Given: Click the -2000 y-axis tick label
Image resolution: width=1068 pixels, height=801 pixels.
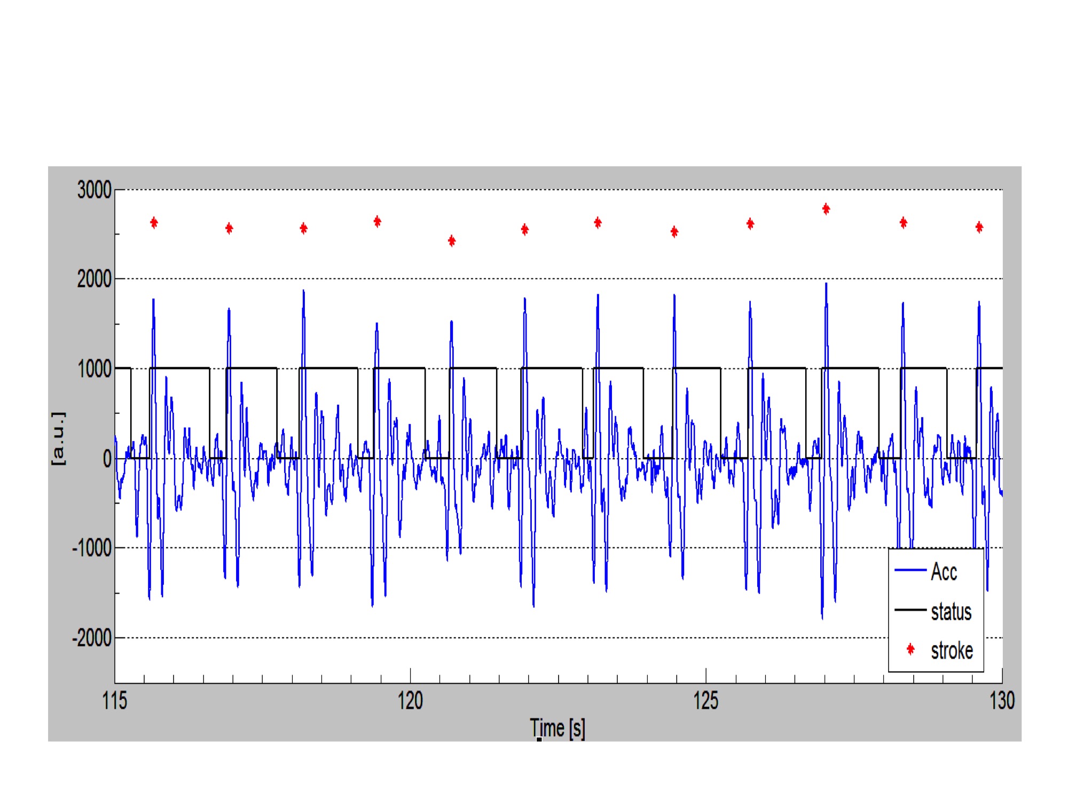Looking at the screenshot, I should (x=91, y=638).
